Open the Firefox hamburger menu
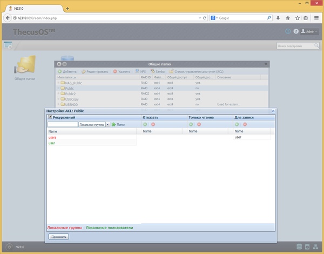 tap(315, 18)
